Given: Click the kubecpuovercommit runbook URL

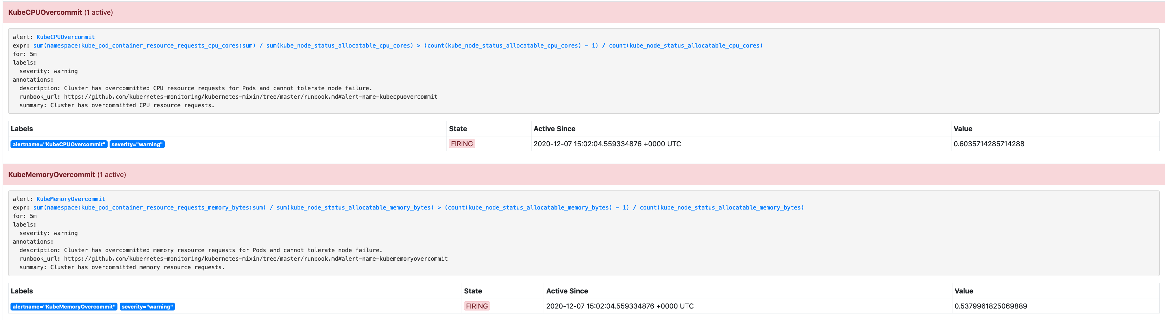Looking at the screenshot, I should (x=251, y=96).
